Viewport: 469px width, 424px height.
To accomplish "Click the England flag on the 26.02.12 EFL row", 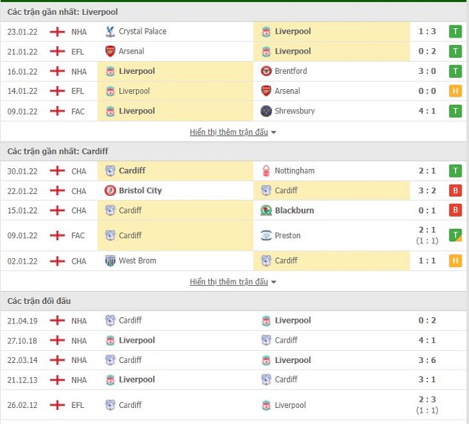I will 57,405.
